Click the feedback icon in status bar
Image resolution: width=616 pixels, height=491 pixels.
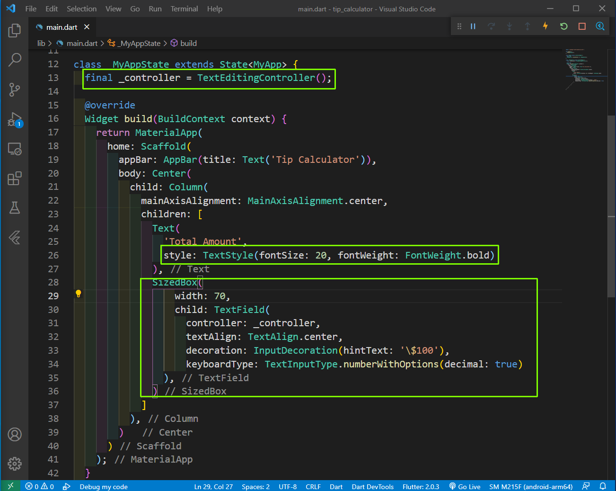[586, 486]
